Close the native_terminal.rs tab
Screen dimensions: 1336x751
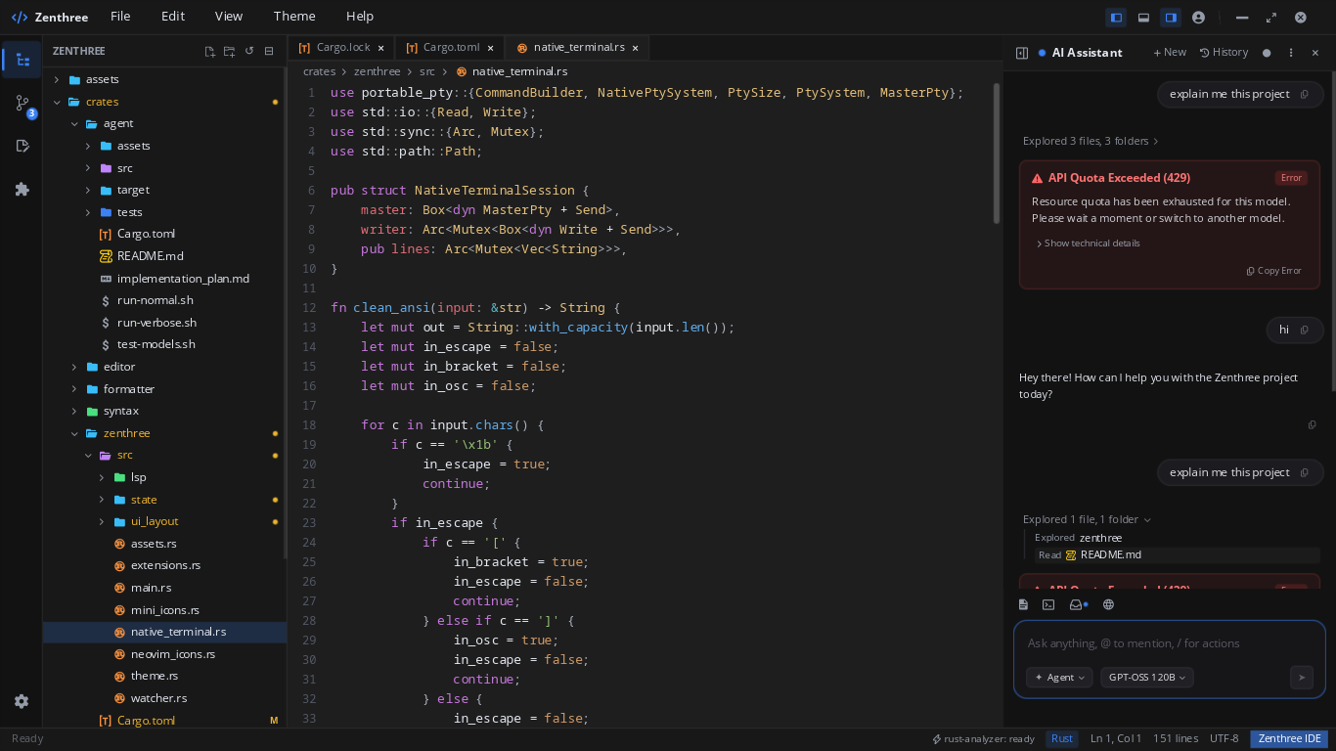pyautogui.click(x=635, y=48)
